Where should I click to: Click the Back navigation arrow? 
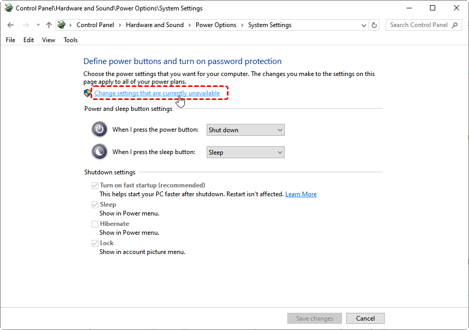(x=10, y=25)
